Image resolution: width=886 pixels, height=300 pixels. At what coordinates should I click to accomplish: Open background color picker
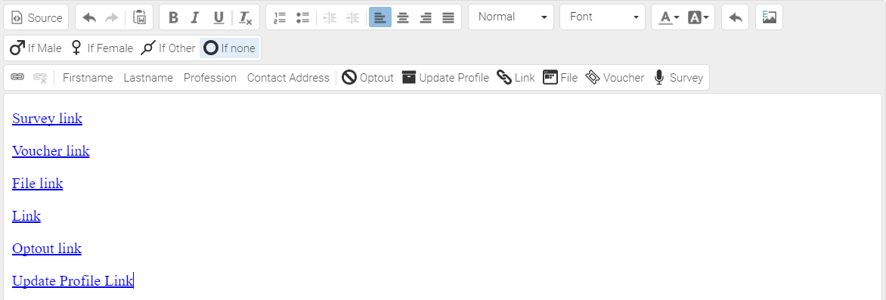(x=698, y=17)
